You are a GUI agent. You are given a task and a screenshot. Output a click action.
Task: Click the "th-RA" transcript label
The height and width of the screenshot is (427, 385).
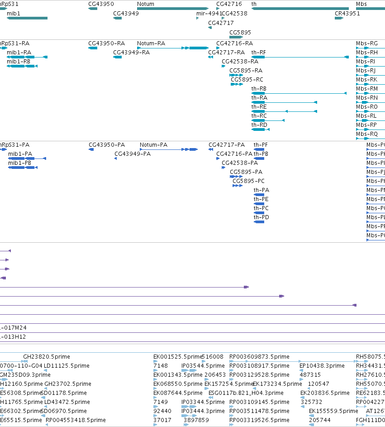click(259, 98)
